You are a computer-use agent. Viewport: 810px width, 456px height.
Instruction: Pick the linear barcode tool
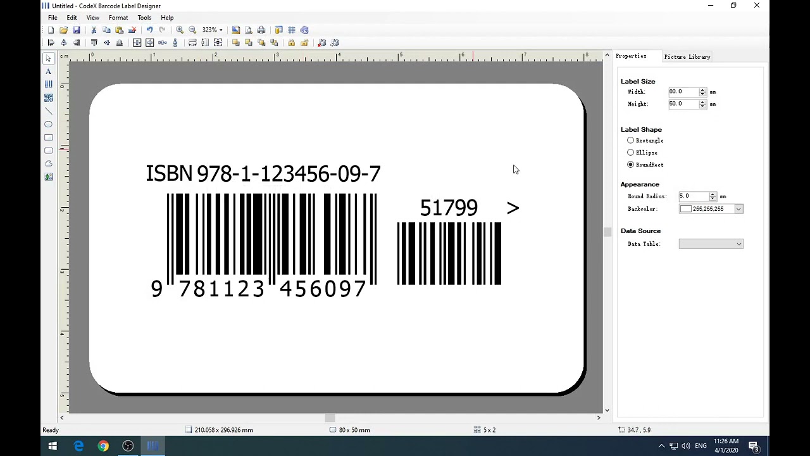point(48,84)
